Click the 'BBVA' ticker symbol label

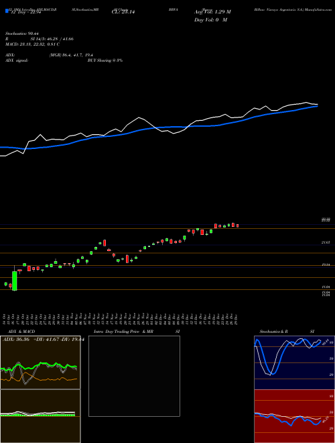pos(173,9)
